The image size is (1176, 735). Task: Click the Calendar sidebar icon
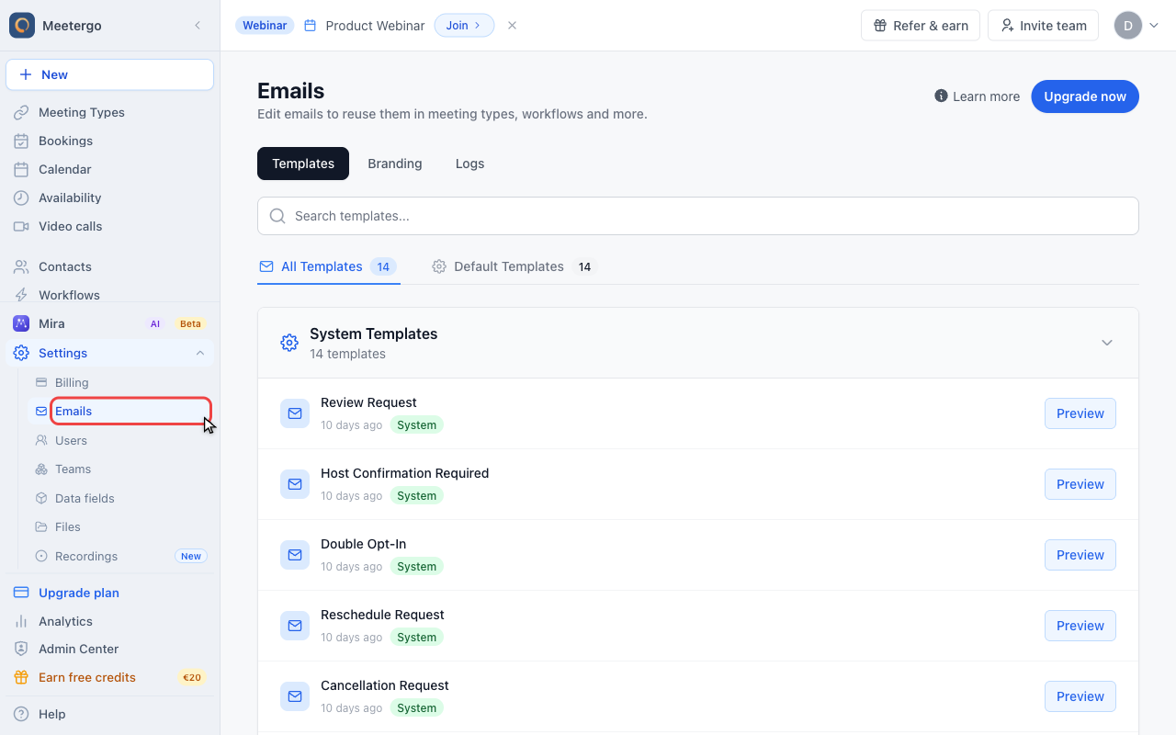[21, 169]
